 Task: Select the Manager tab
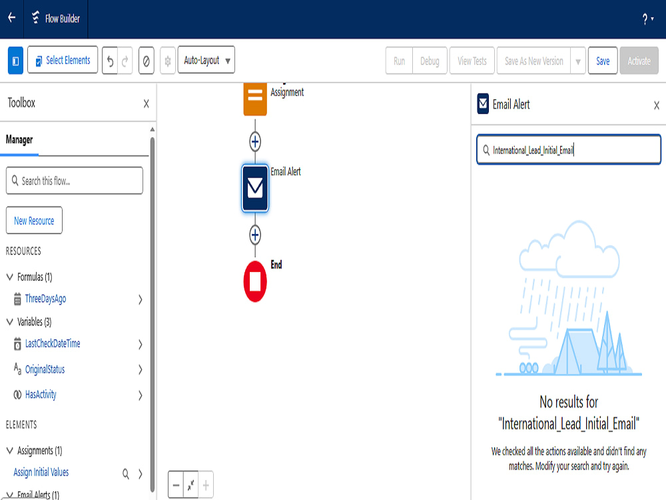click(x=19, y=140)
